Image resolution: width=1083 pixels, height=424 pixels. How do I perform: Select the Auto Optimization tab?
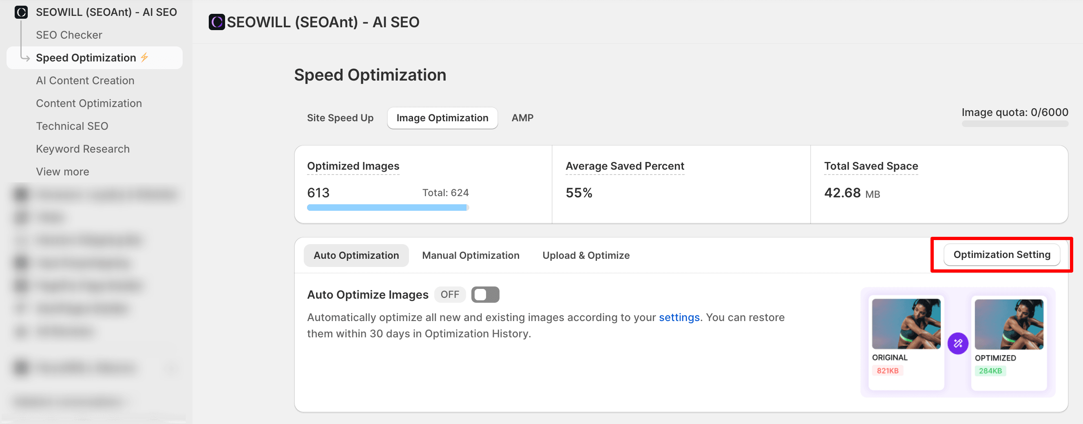tap(356, 256)
